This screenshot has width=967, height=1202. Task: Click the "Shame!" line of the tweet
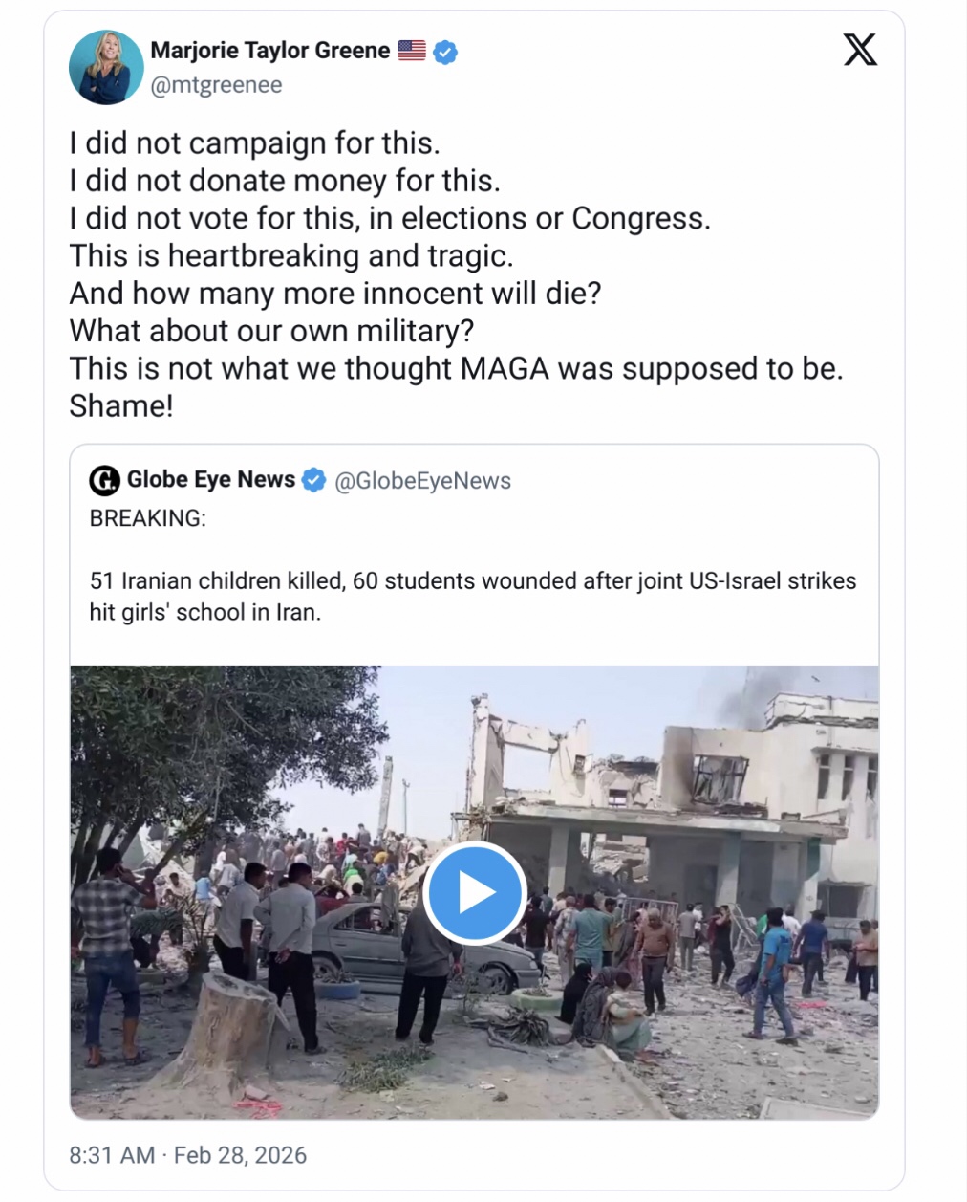[121, 406]
